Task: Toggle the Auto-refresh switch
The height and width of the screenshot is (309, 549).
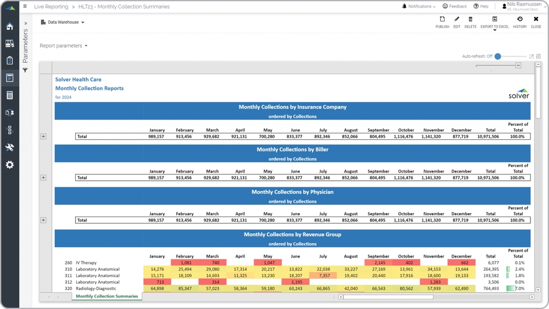Action: [498, 57]
